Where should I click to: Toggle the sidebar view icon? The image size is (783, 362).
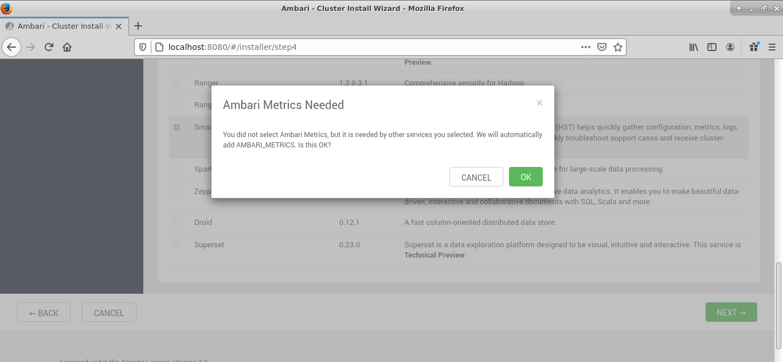tap(712, 47)
